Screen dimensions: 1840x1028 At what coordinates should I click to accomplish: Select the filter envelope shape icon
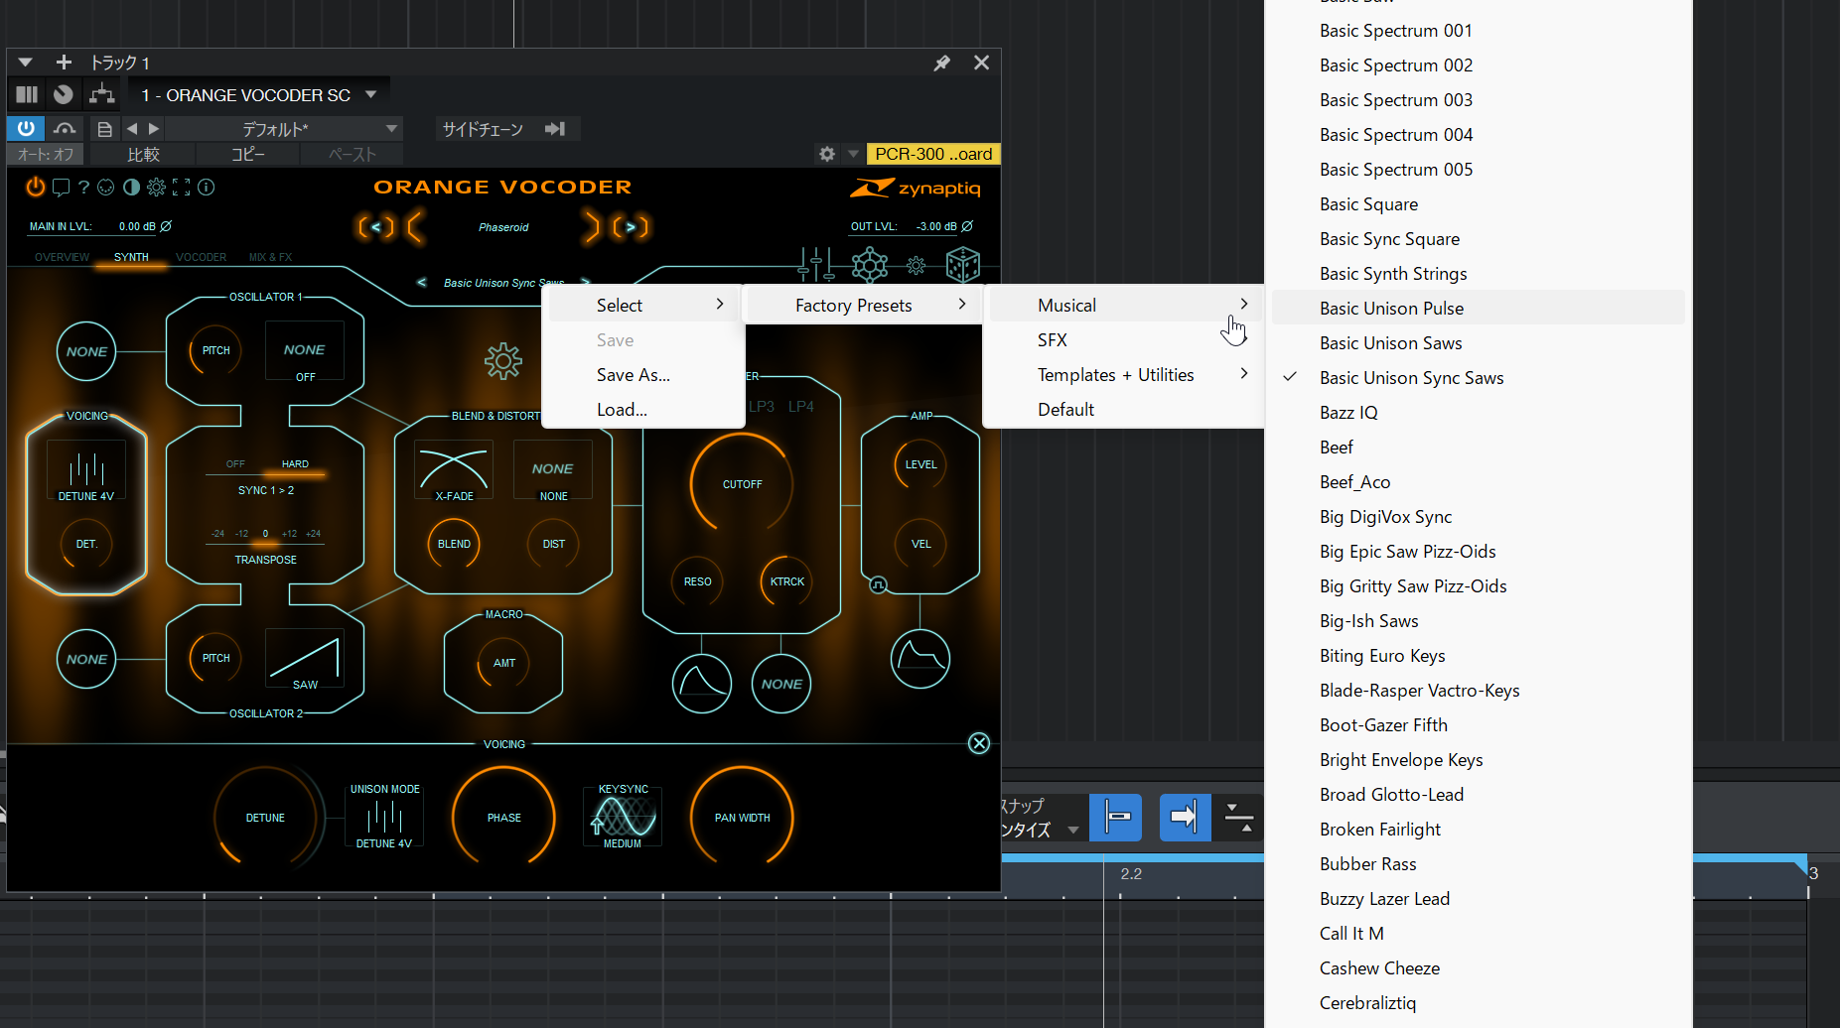pos(702,684)
